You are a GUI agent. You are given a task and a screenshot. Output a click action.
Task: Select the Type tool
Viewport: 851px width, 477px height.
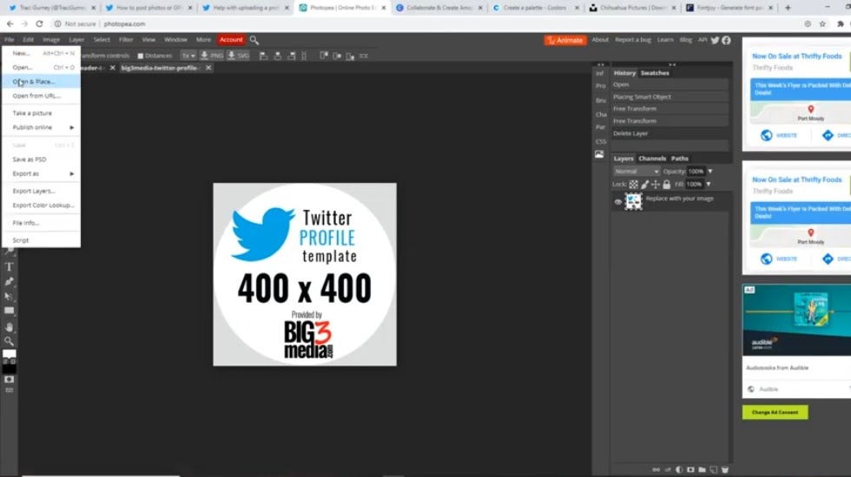(10, 266)
